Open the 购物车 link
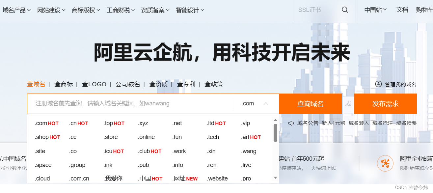 click(x=424, y=10)
